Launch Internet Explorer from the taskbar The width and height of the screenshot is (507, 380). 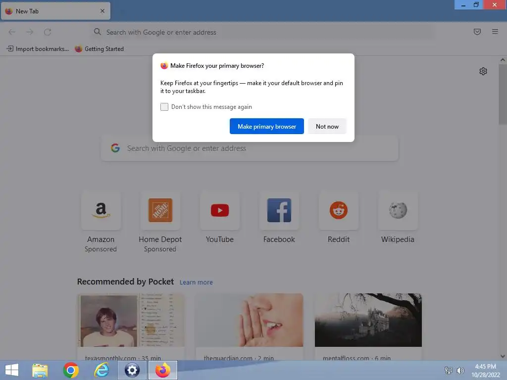coord(101,371)
